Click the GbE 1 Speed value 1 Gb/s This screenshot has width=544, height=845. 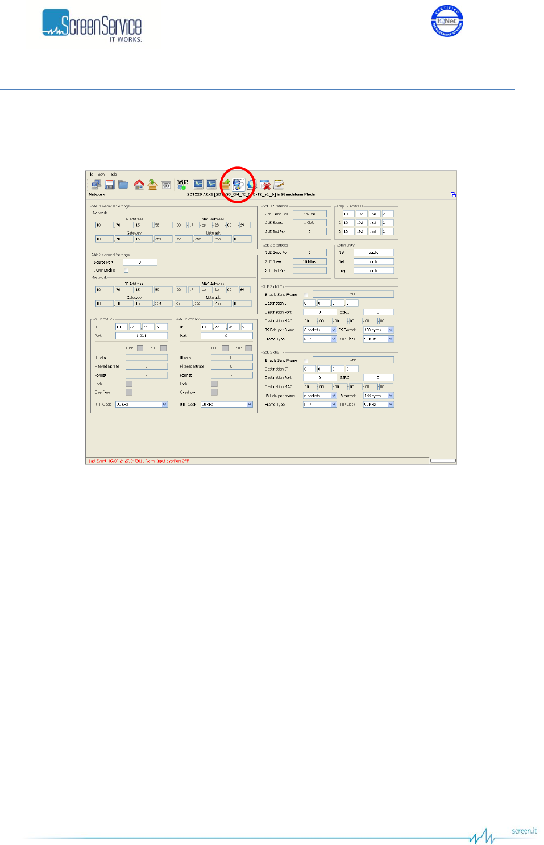tap(310, 223)
